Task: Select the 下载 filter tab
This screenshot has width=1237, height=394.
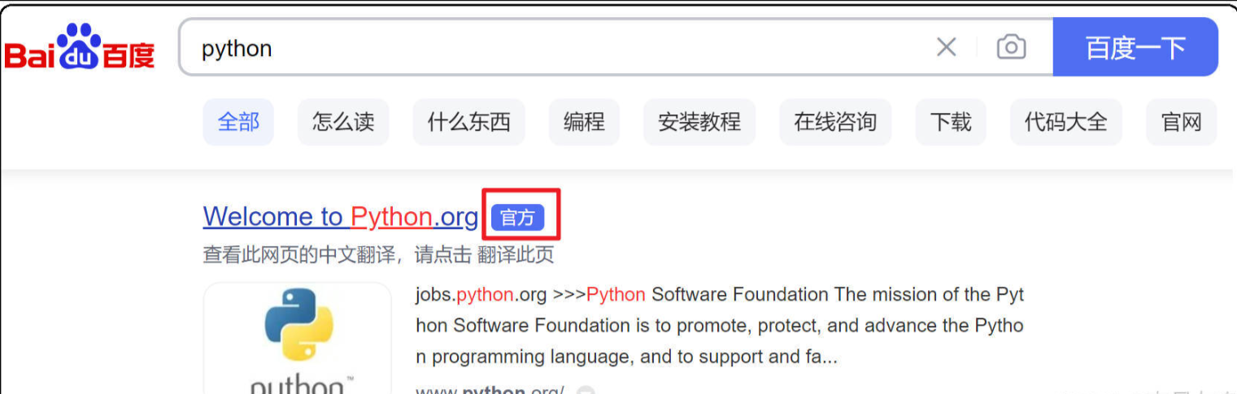Action: tap(951, 123)
